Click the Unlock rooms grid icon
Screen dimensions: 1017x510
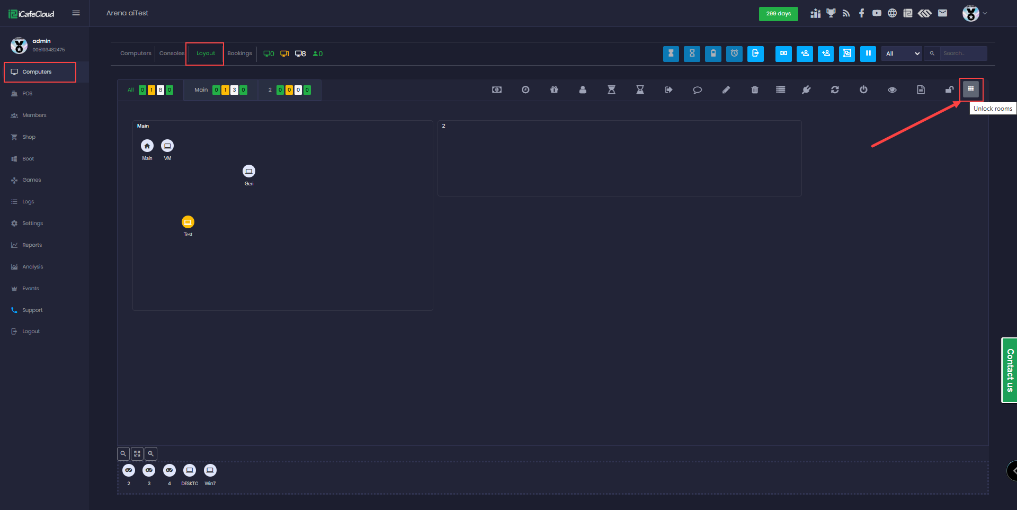point(970,90)
